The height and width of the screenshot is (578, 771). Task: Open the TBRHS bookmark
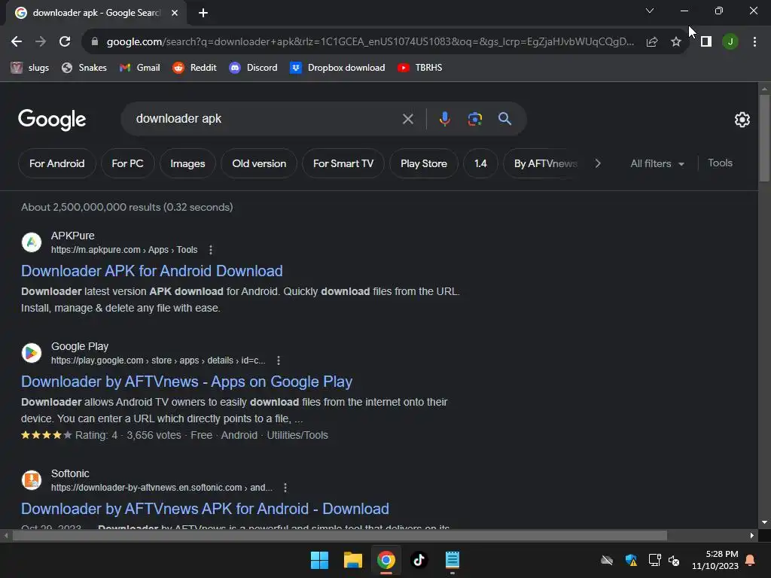pyautogui.click(x=420, y=67)
